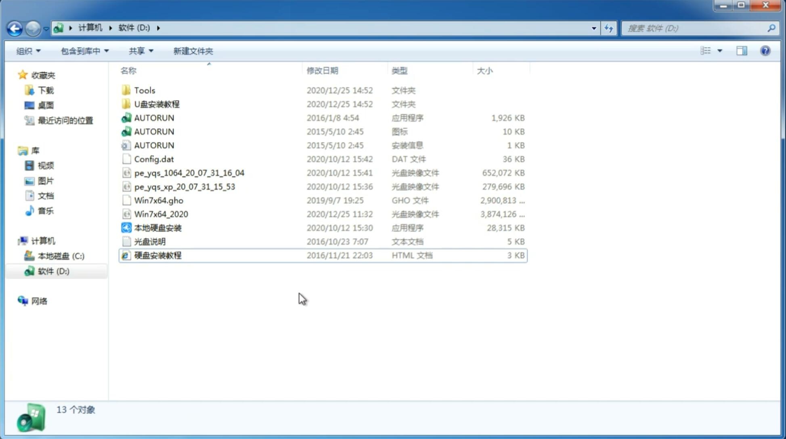Click 共享 menu button
The image size is (786, 439).
(140, 51)
